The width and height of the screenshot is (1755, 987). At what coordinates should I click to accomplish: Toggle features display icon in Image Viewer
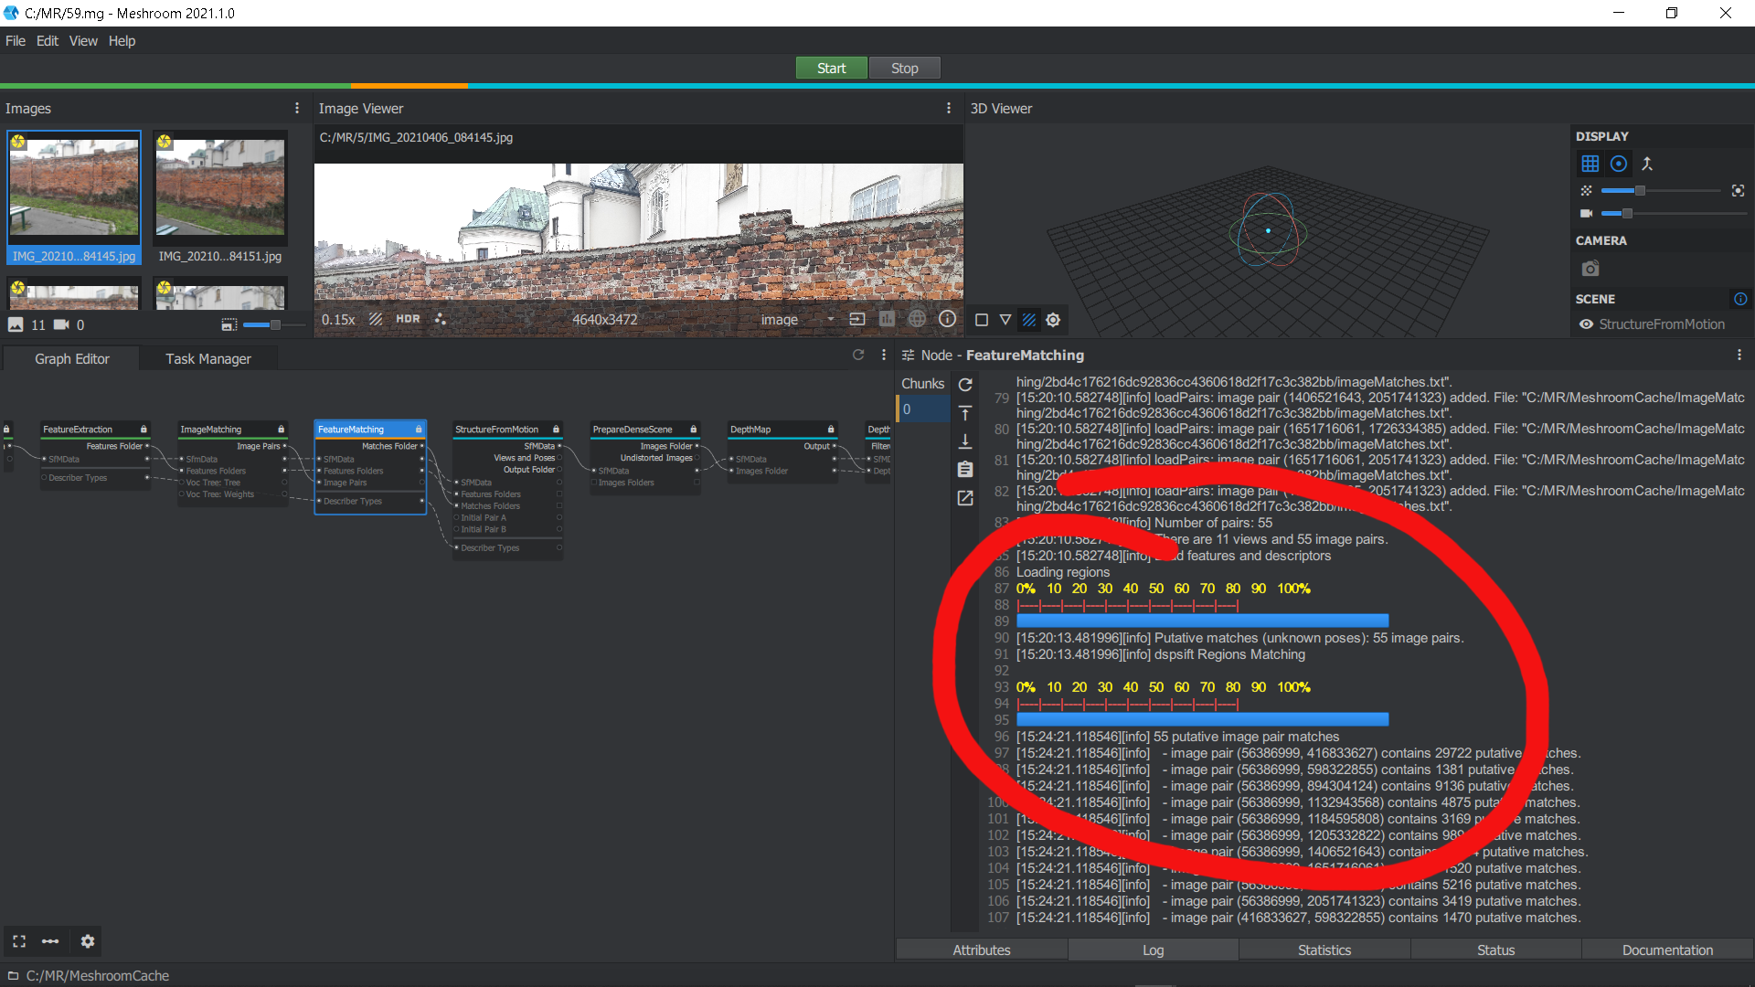(441, 319)
